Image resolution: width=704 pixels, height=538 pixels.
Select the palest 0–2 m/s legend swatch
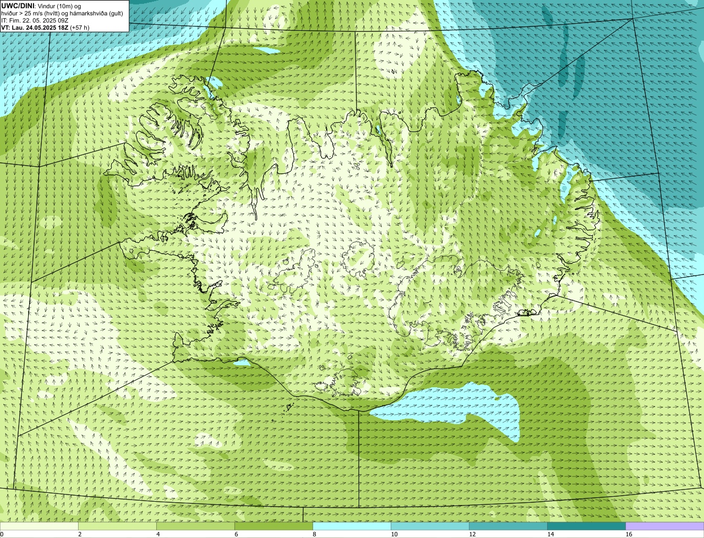click(x=39, y=526)
